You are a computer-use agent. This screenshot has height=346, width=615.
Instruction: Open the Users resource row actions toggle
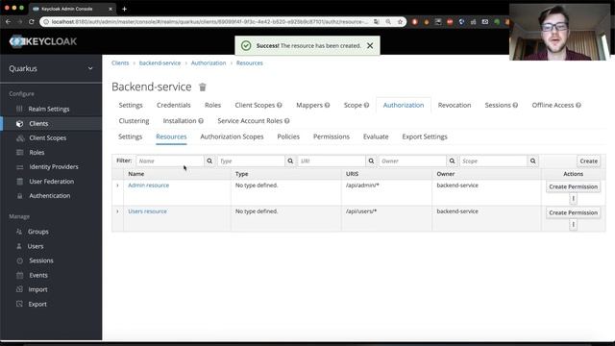pyautogui.click(x=573, y=224)
